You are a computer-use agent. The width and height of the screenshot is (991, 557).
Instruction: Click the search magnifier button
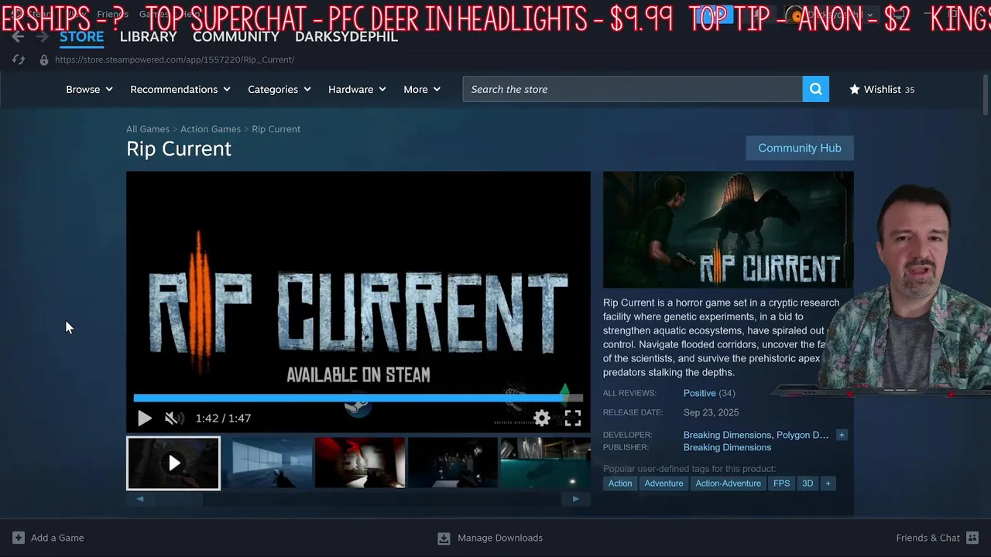pyautogui.click(x=816, y=89)
